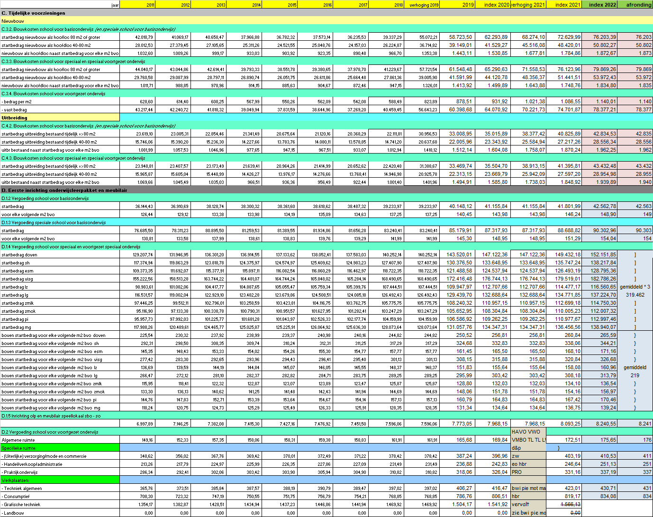The image size is (653, 517).
Task: Select the green 'Werkplaatsen:' cell
Action: [x=60, y=480]
